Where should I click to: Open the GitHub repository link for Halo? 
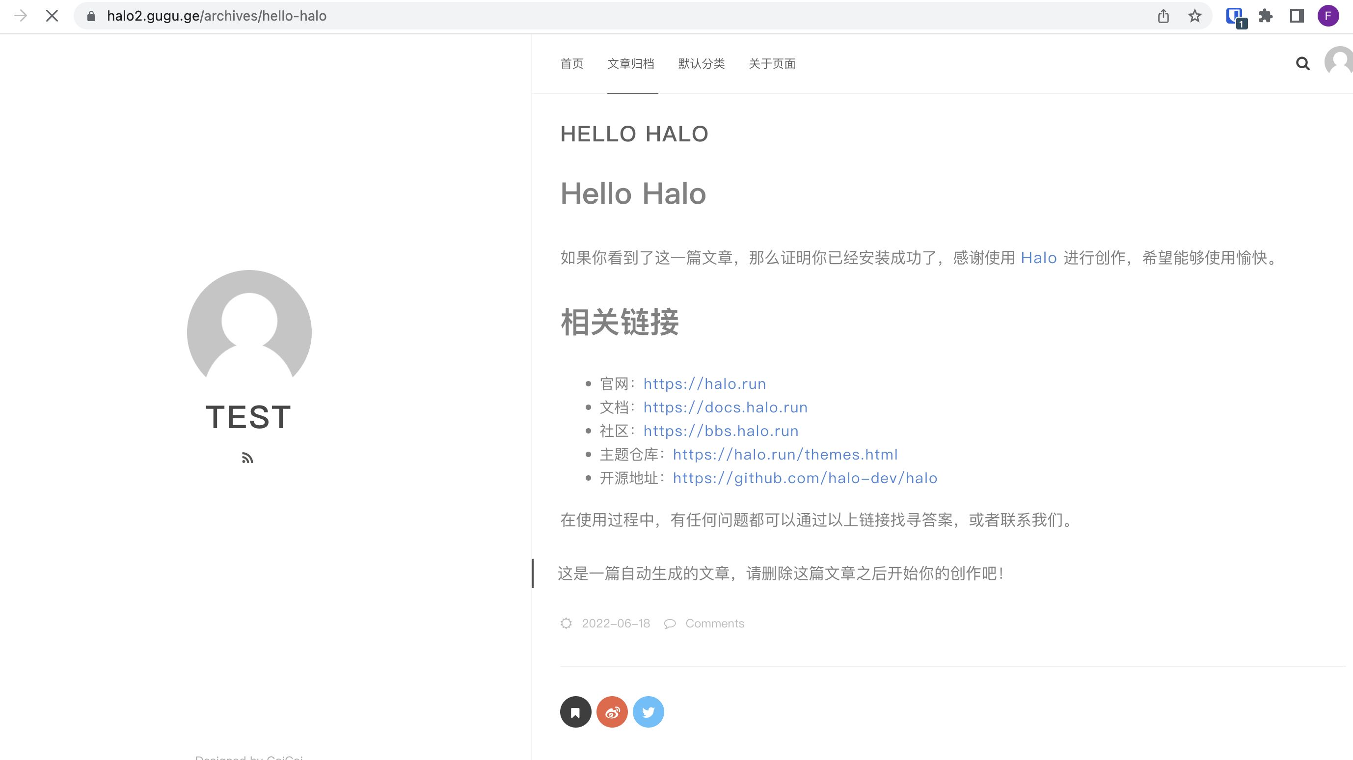coord(805,477)
